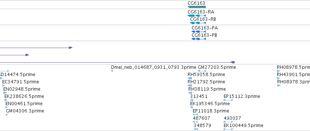Select the GM04306.3prime feature label
The height and width of the screenshot is (131, 310).
click(25, 111)
